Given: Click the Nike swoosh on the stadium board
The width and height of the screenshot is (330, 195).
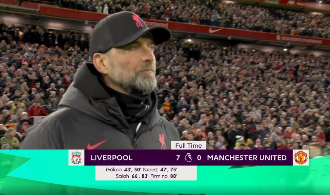Looking at the screenshot, I should coord(216,31).
